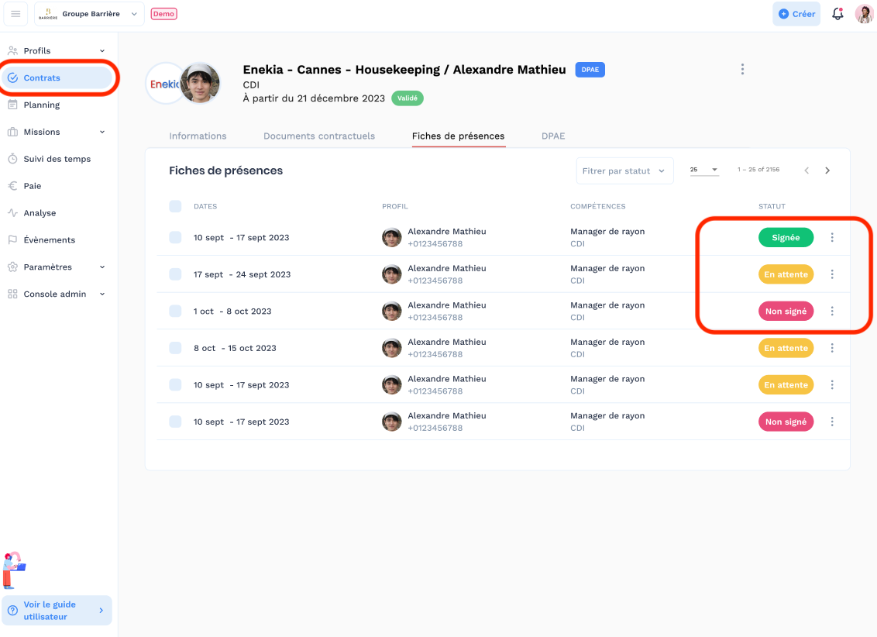Viewport: 877px width, 637px height.
Task: Open the options menu for the Signée row
Action: click(832, 238)
